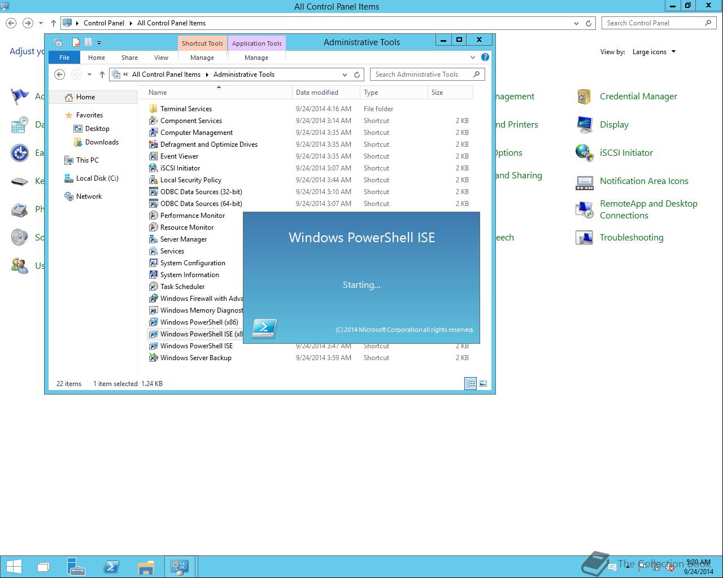
Task: Select the Shortcut Tools contextual tab
Action: point(202,43)
